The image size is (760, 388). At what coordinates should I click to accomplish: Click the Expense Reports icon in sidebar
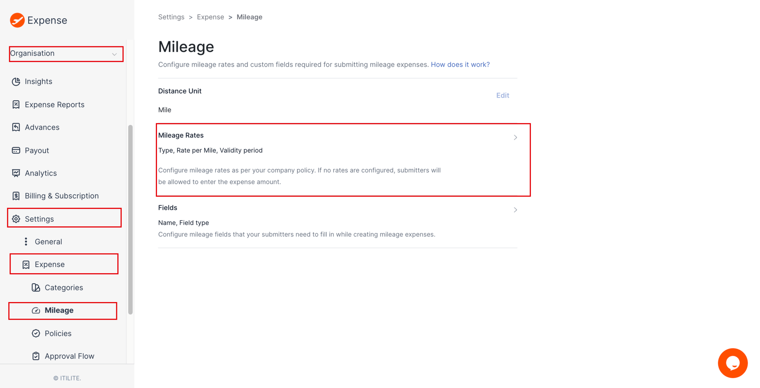pos(16,105)
